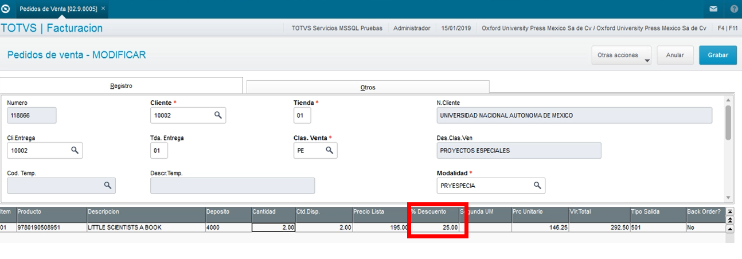Open the TOTVS logo menu icon
The height and width of the screenshot is (259, 742).
tap(6, 9)
